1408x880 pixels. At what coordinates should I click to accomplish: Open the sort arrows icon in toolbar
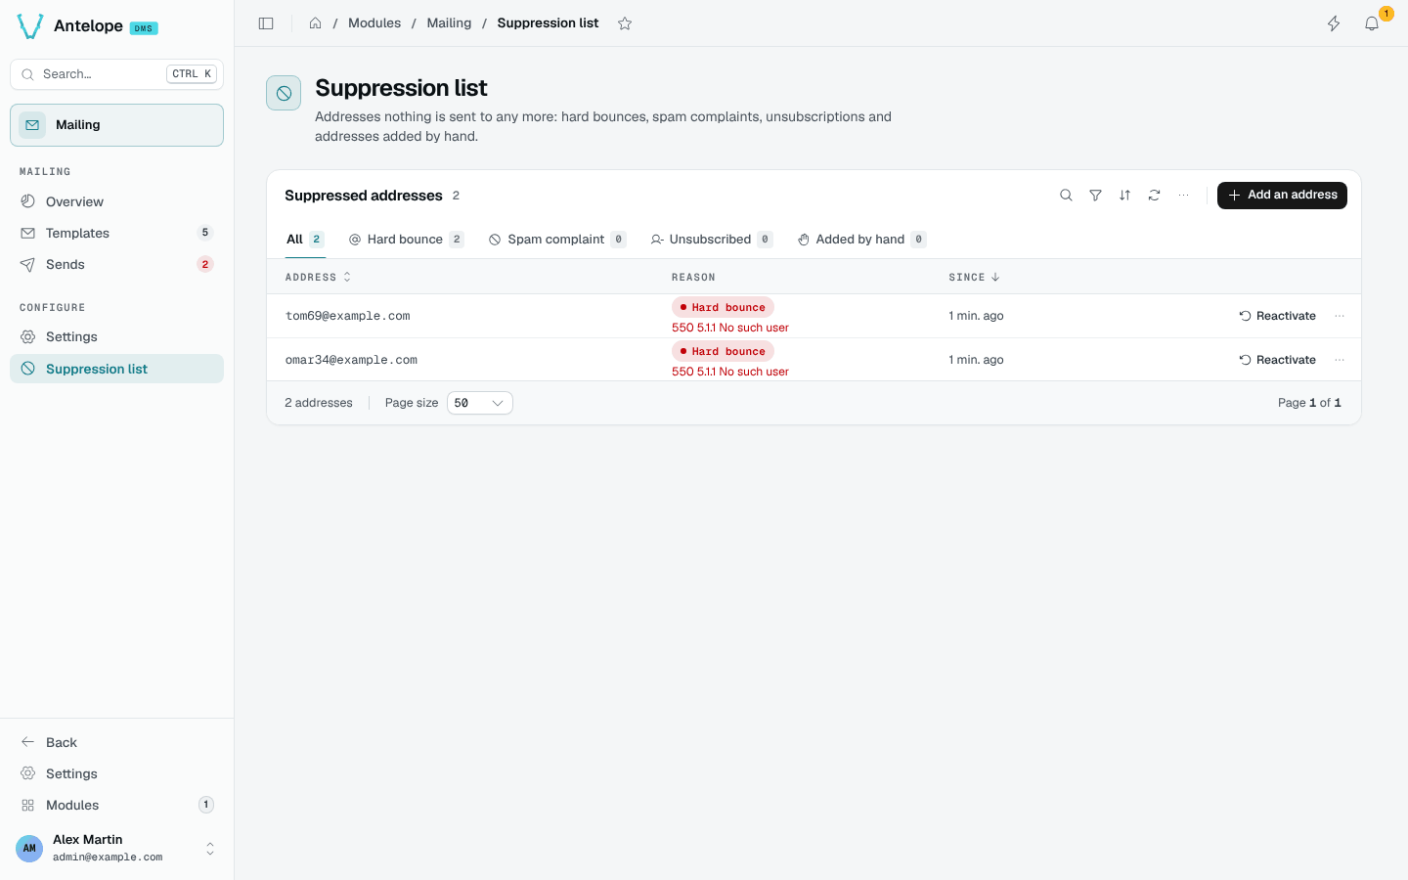pyautogui.click(x=1124, y=196)
